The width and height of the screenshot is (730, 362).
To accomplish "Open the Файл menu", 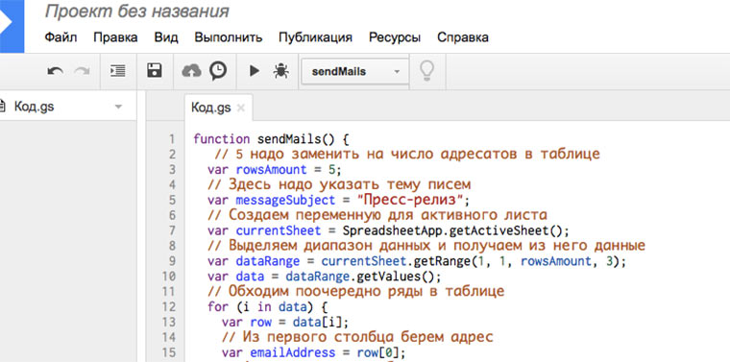I will [x=61, y=37].
